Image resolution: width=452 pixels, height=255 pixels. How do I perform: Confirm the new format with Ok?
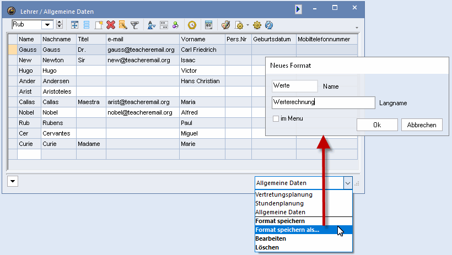377,125
